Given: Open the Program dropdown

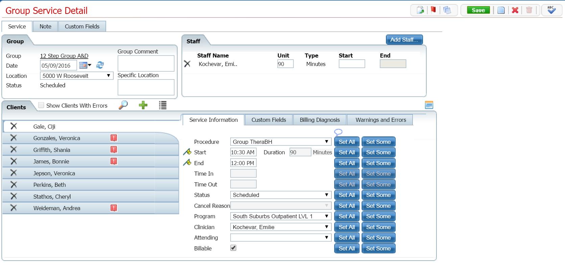Looking at the screenshot, I should point(280,216).
